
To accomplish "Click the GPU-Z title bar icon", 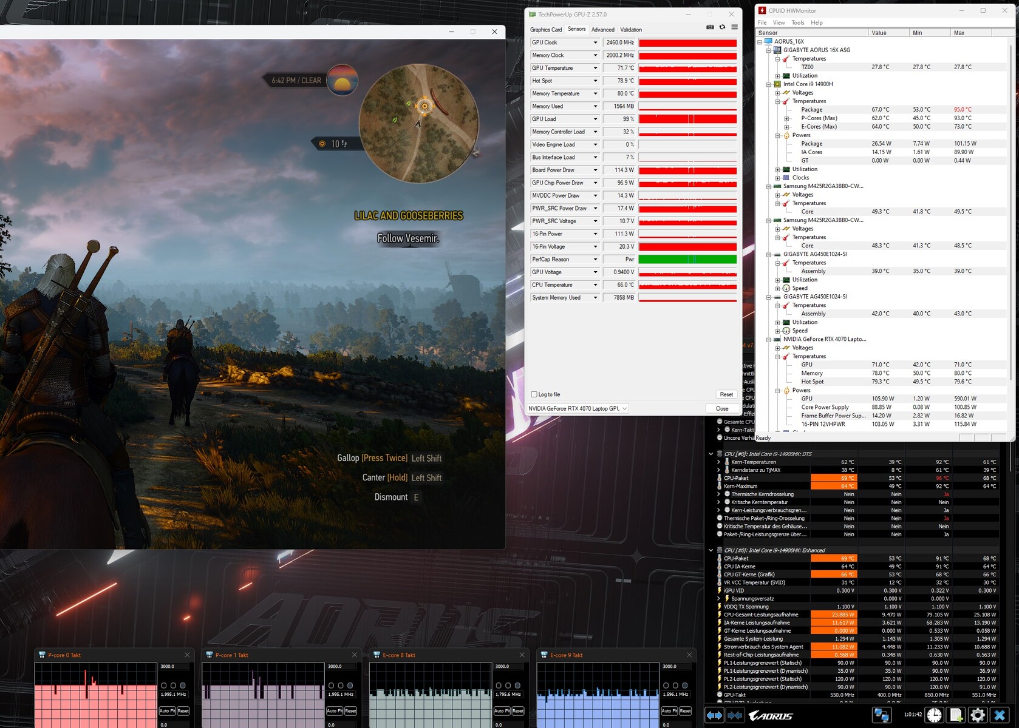I will pos(533,15).
